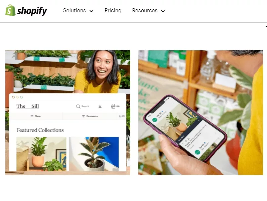Click the user account icon in The Sill

(100, 106)
